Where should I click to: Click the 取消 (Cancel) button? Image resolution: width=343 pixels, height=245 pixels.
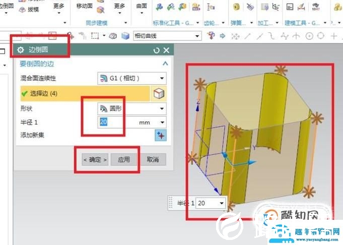pos(153,159)
